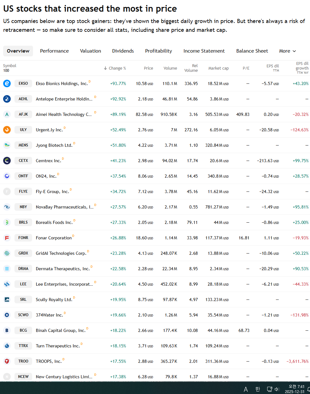
Task: Click the Turn Therapeutics logo icon
Action: coord(7,346)
